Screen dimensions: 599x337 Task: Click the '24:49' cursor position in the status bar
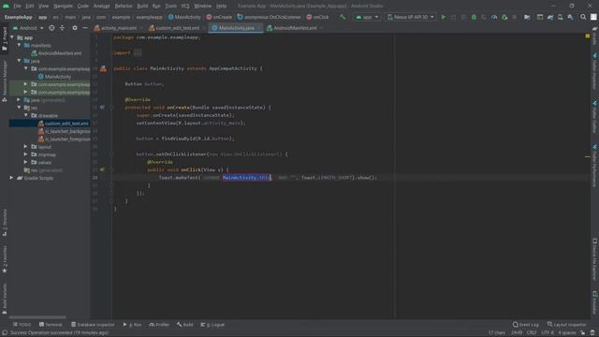click(517, 333)
